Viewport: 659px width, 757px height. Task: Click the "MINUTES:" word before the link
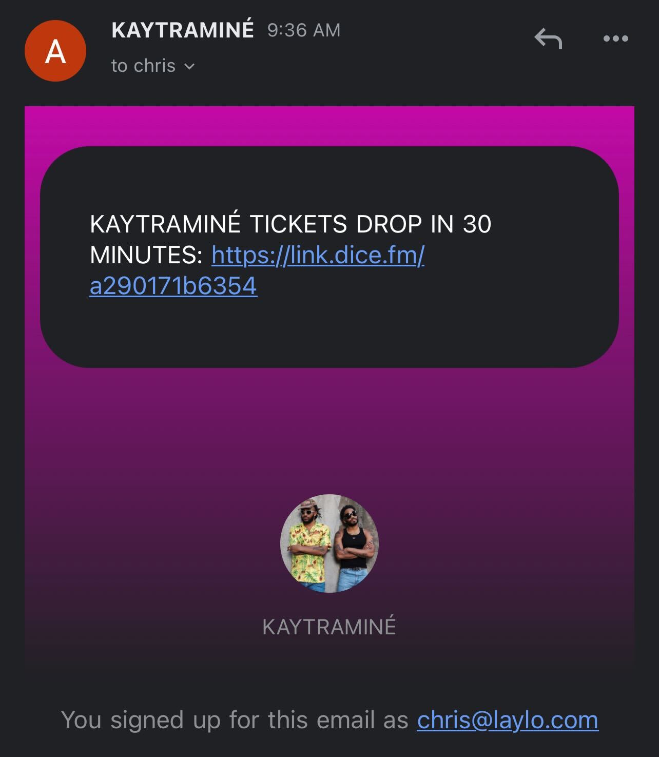click(x=146, y=255)
